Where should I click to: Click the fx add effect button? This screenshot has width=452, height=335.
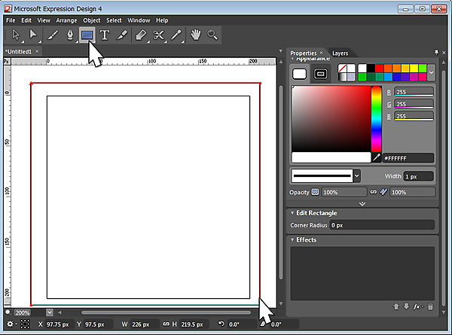(x=417, y=306)
